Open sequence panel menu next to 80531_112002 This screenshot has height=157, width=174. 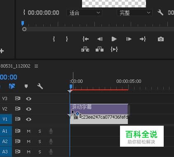click(x=36, y=66)
